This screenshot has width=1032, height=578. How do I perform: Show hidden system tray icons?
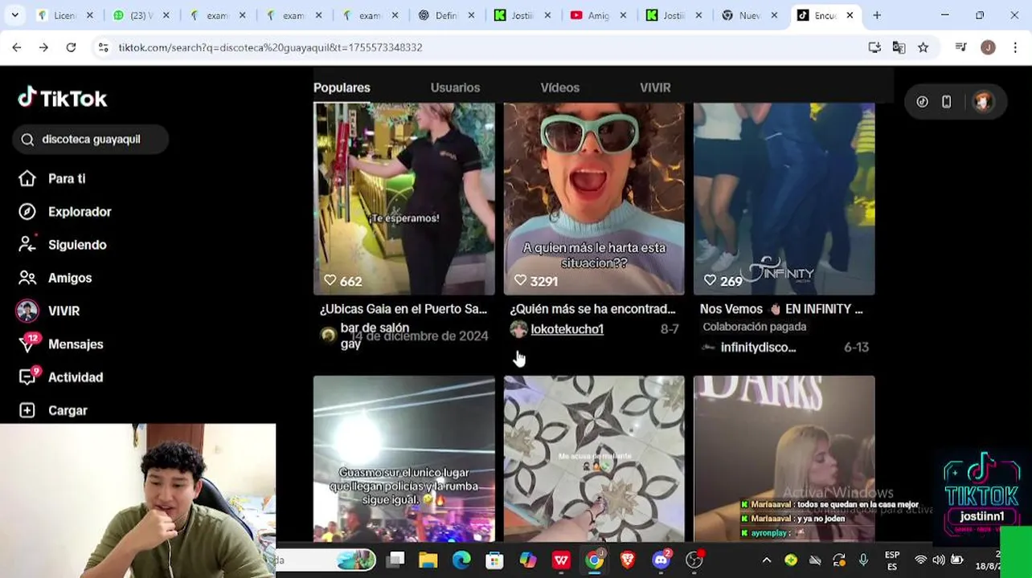point(767,560)
